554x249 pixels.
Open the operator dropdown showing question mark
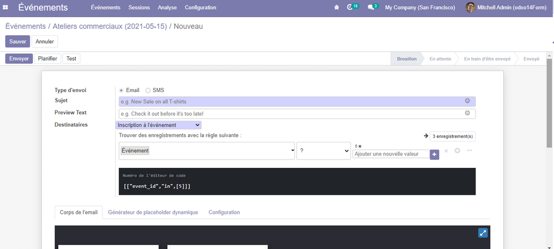tap(324, 152)
